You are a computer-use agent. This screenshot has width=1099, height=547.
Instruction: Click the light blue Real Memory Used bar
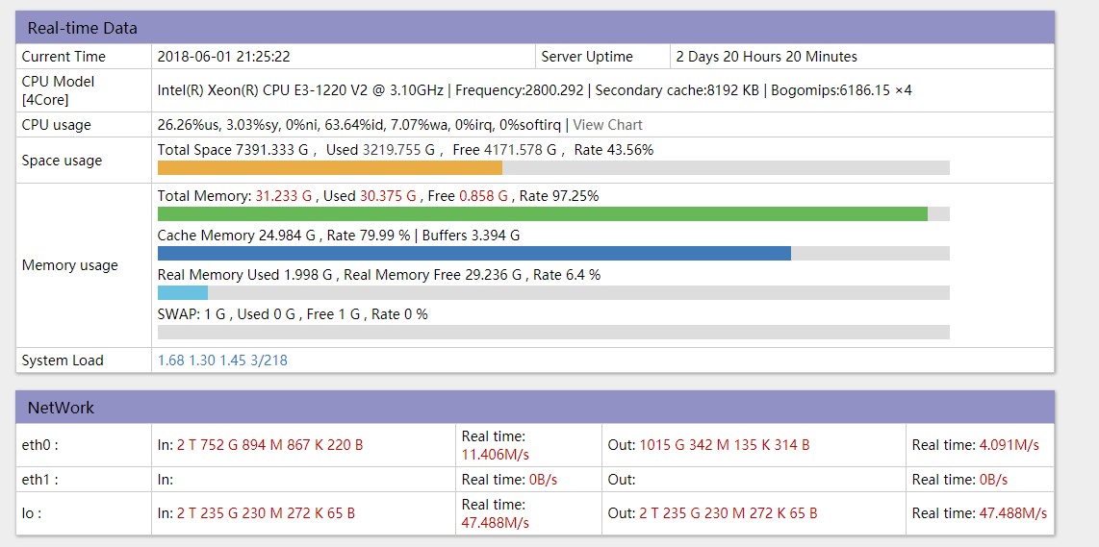point(183,292)
